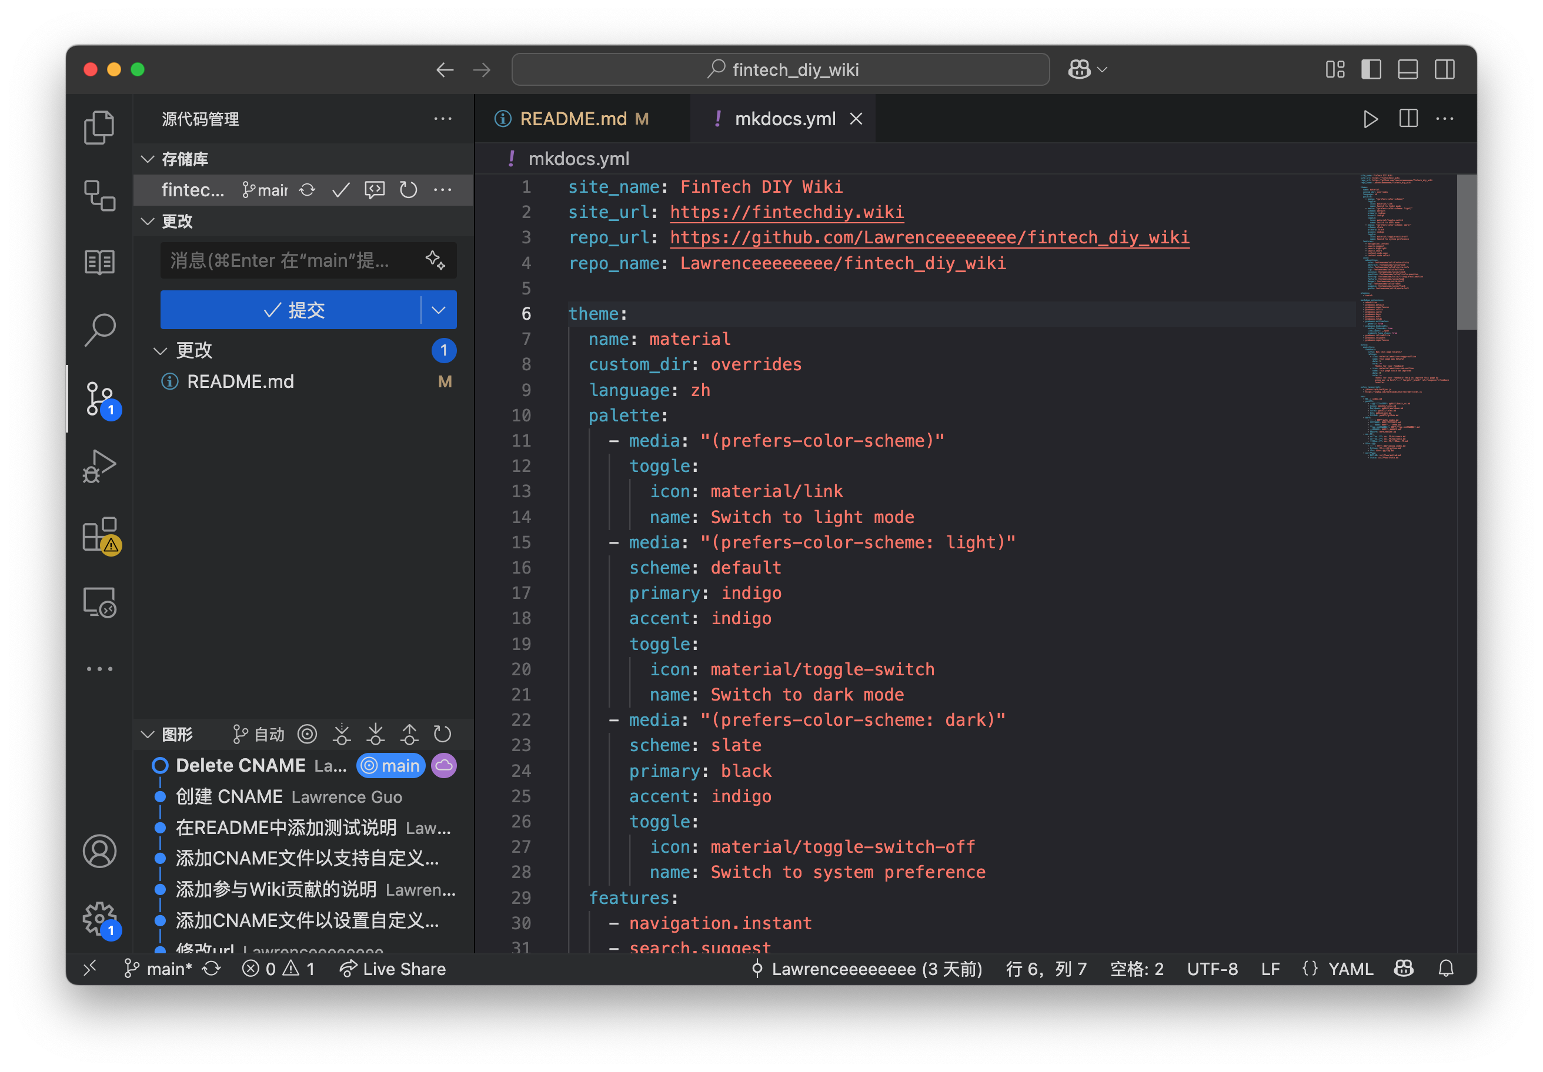Image resolution: width=1543 pixels, height=1072 pixels.
Task: Click the go to current history item icon
Action: [307, 734]
